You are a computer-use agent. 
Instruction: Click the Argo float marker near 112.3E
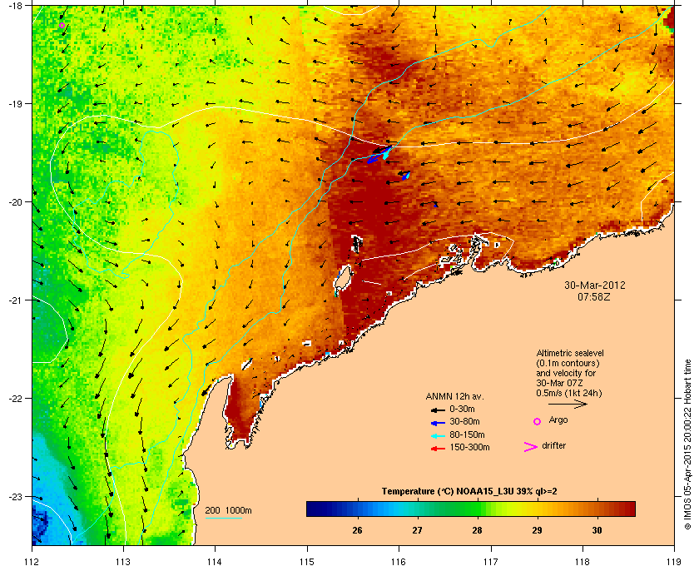[62, 26]
